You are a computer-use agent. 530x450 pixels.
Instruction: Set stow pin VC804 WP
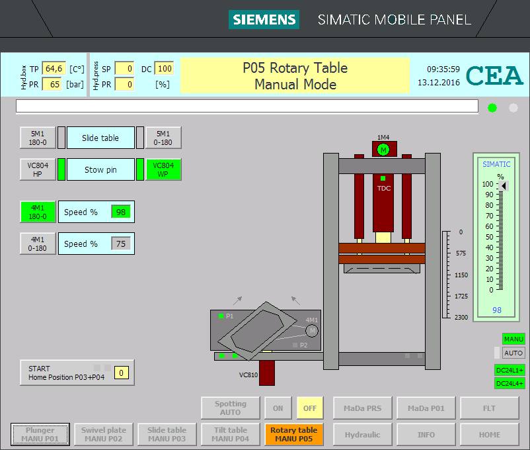[163, 169]
